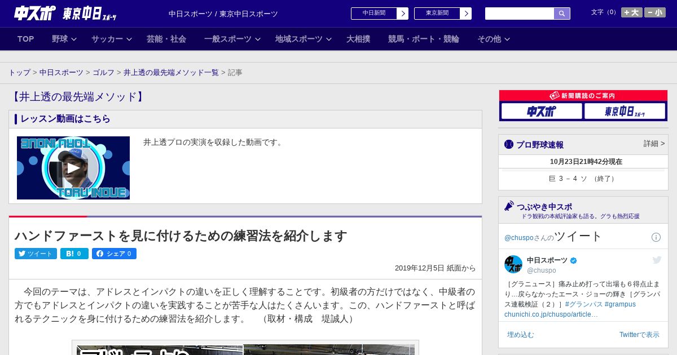The image size is (677, 355).
Task: Click the verified badge next to 中日スポーツ
Action: pyautogui.click(x=574, y=260)
